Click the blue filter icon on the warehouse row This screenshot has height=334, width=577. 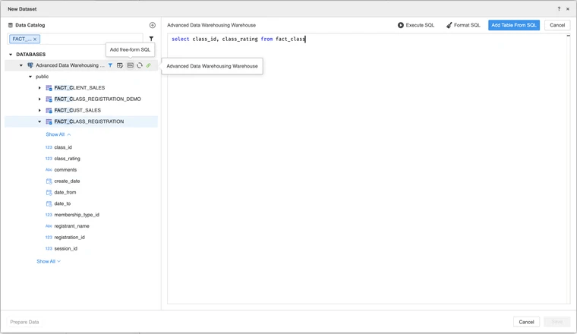(x=110, y=65)
